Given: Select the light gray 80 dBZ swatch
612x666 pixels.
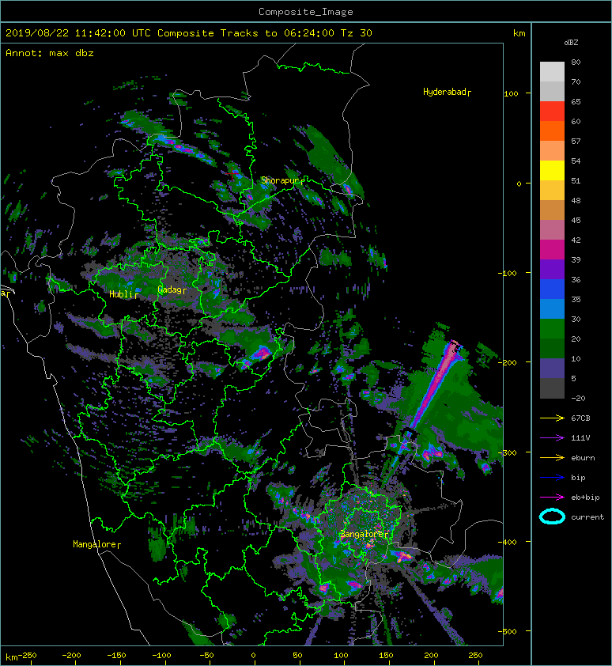Looking at the screenshot, I should click(552, 71).
